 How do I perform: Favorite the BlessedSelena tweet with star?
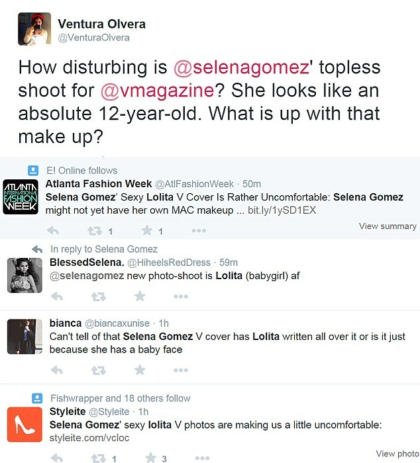pos(140,296)
